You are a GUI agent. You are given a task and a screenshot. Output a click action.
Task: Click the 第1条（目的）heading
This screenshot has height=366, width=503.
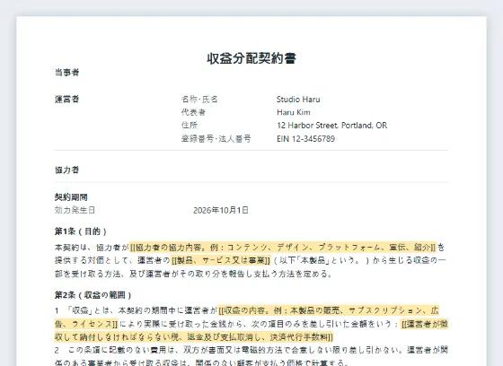click(x=81, y=231)
